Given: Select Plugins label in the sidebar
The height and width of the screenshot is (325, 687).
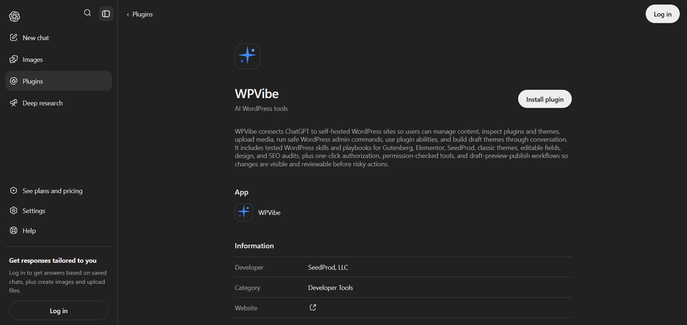Looking at the screenshot, I should (33, 81).
